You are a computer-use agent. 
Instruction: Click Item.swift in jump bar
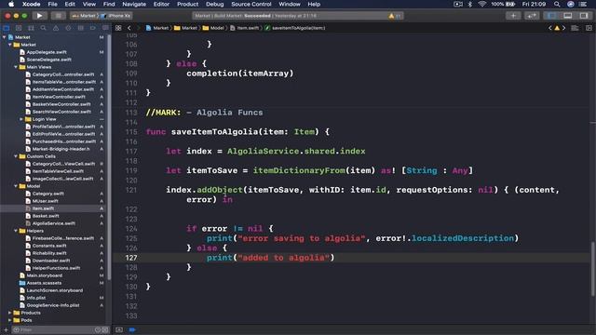coord(244,28)
